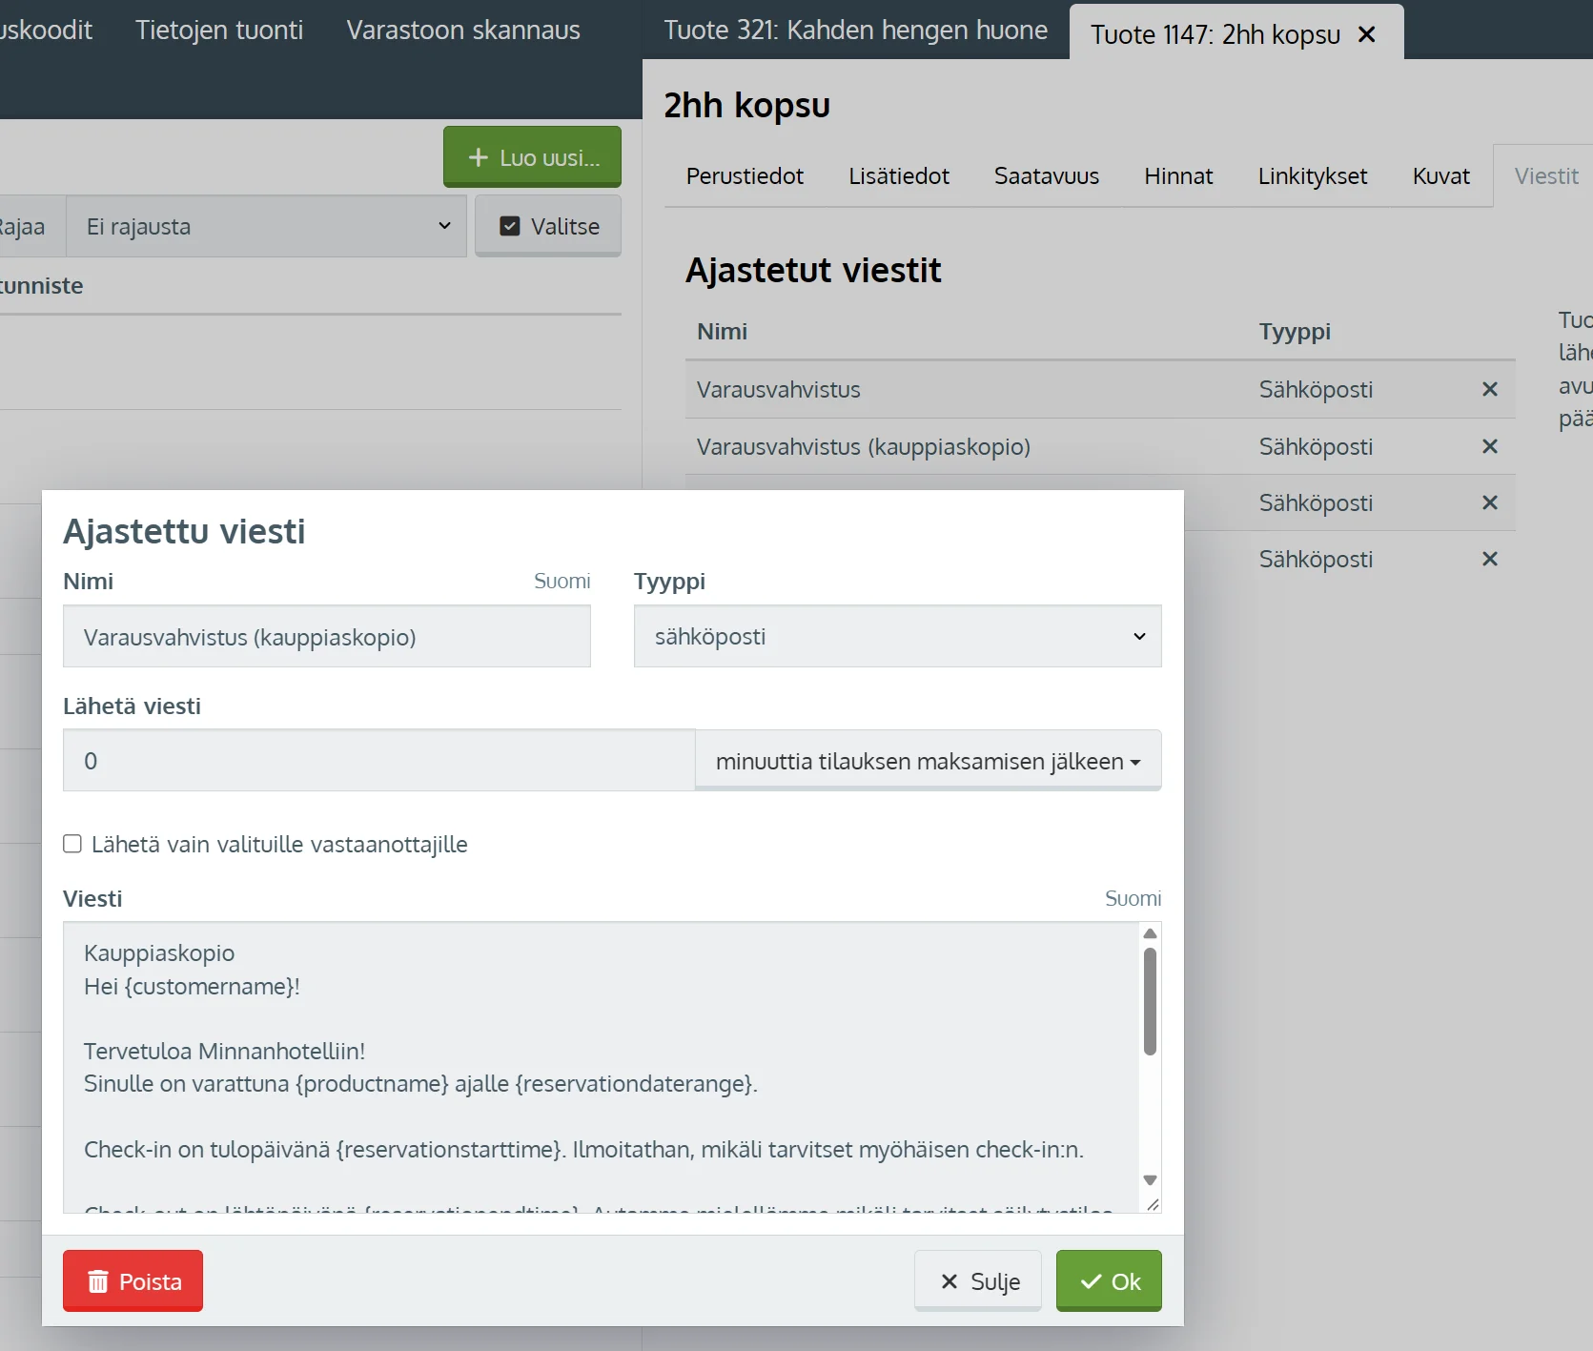
Task: Remove the Varausvahvistus (kauppiaskopio) row via its X
Action: coord(1490,446)
